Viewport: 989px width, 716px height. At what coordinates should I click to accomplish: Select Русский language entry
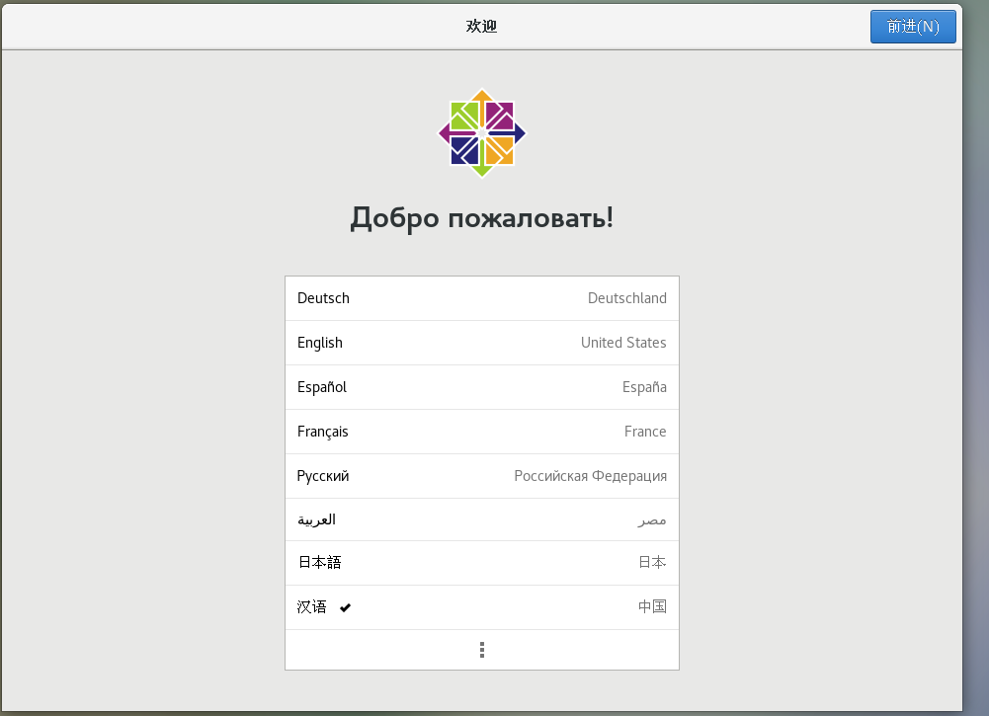pos(482,476)
